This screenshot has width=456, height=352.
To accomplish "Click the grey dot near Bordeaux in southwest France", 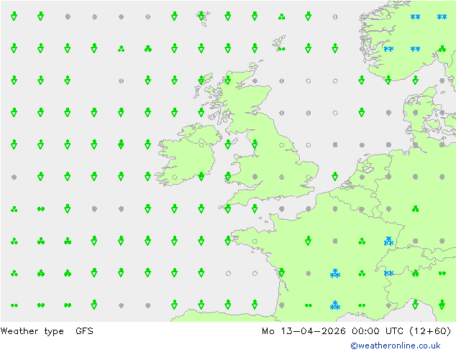I will coord(281,305).
